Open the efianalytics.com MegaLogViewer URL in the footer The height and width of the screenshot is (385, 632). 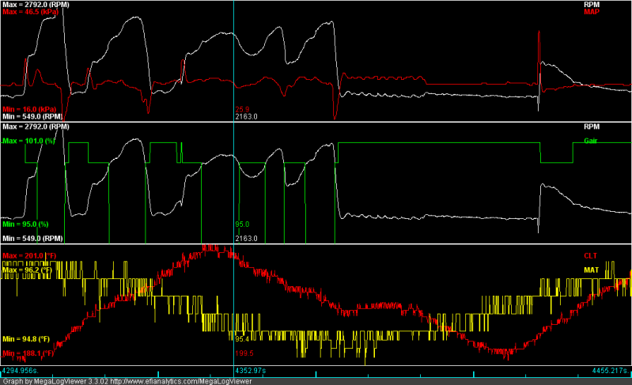click(180, 381)
